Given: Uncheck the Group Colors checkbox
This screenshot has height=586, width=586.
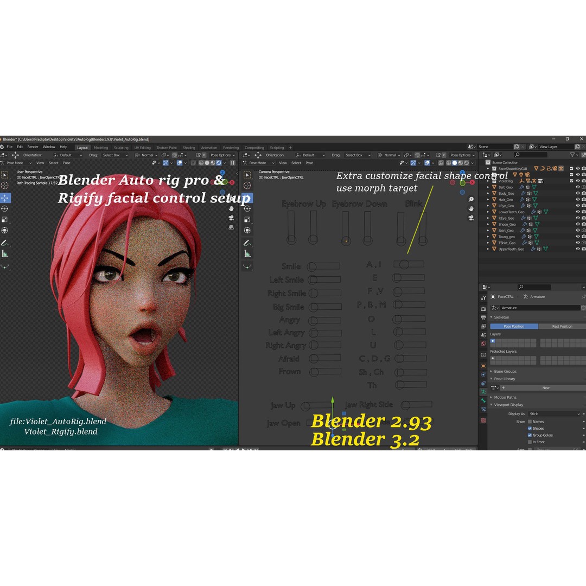Looking at the screenshot, I should 530,435.
